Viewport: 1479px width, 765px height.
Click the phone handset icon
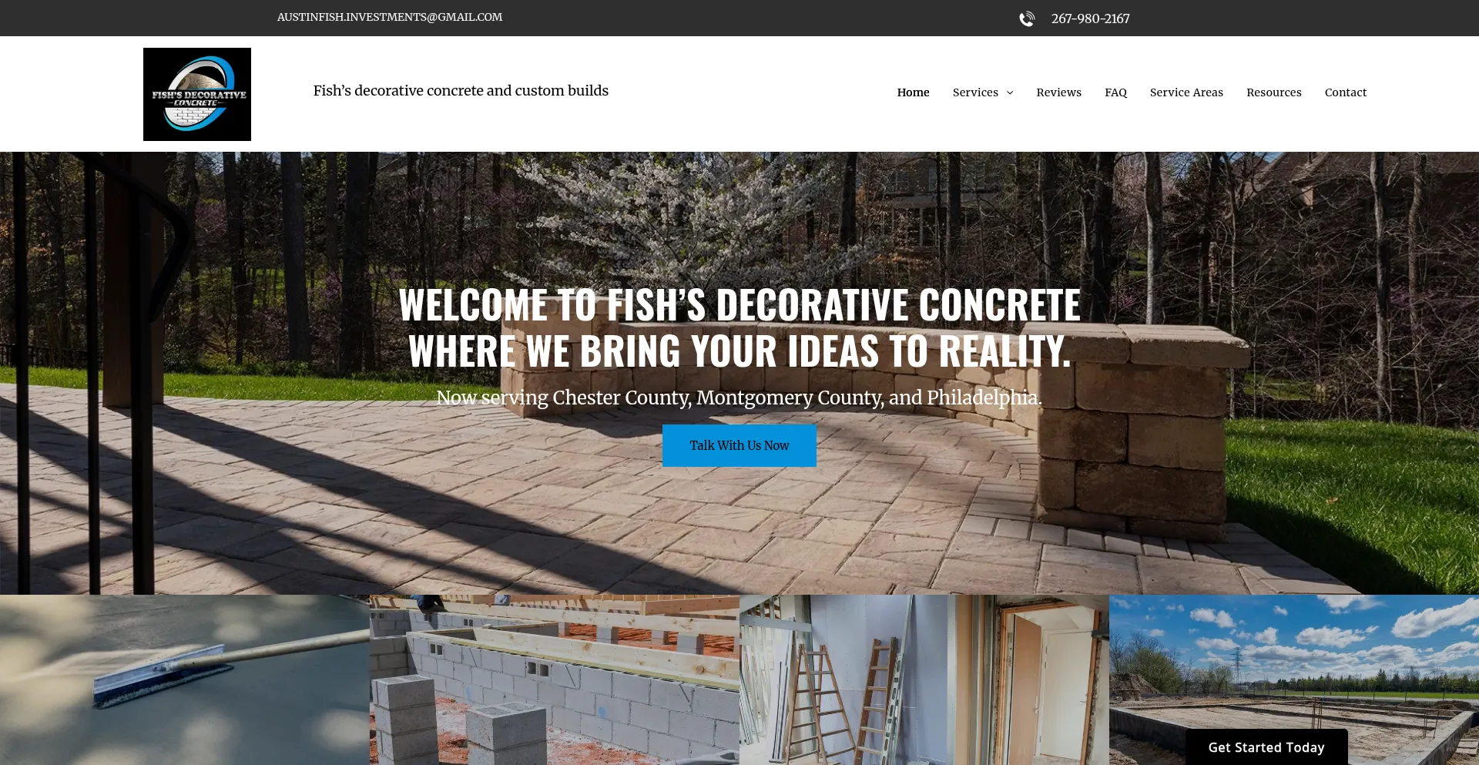coord(1027,18)
